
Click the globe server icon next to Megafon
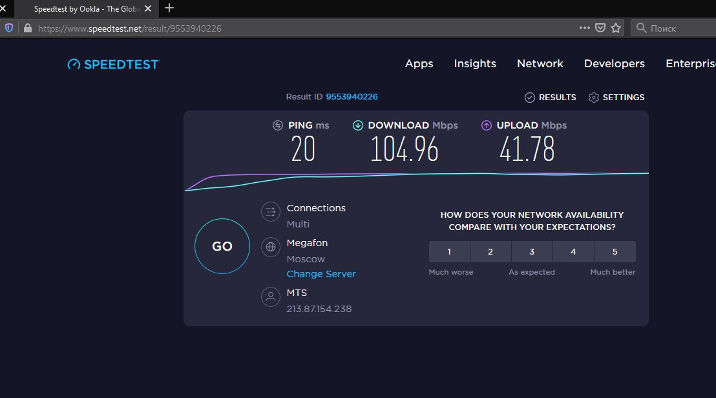(x=270, y=247)
